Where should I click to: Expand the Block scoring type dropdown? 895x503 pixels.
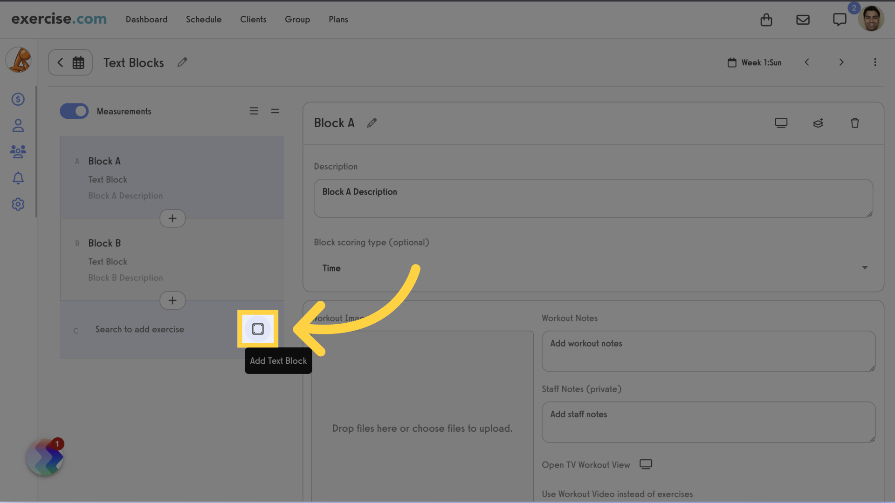tap(864, 268)
